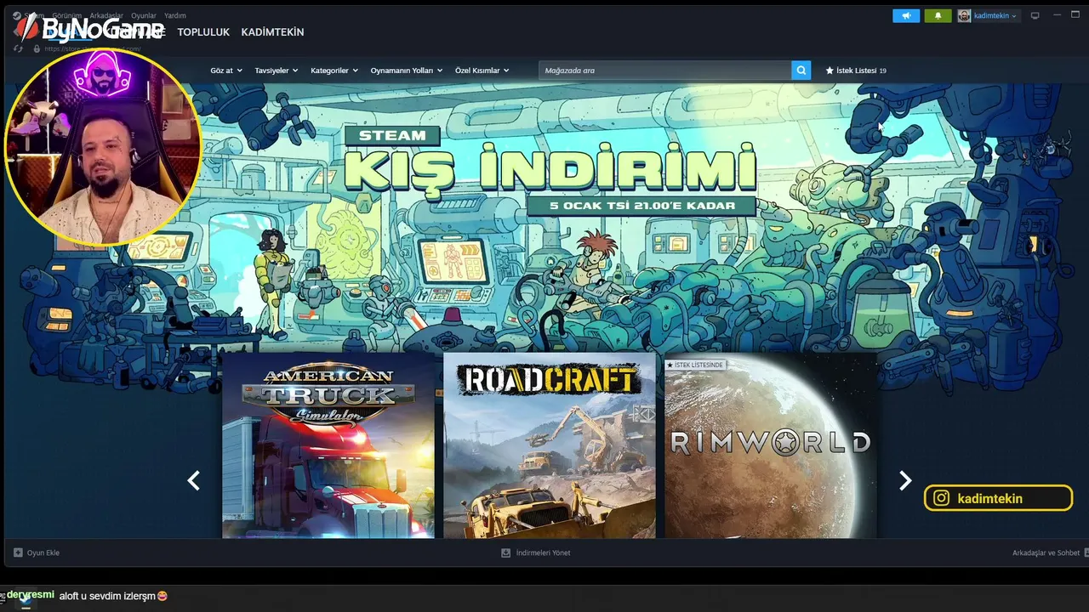Screen dimensions: 1089x612
Task: Click the Oyun Ekle plus icon
Action: pos(18,552)
